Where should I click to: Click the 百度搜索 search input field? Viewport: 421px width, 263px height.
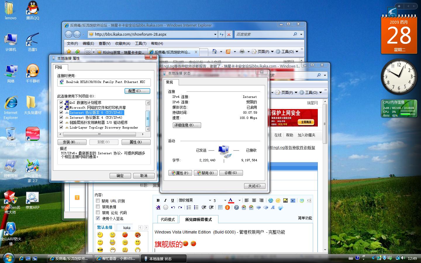[x=264, y=34]
